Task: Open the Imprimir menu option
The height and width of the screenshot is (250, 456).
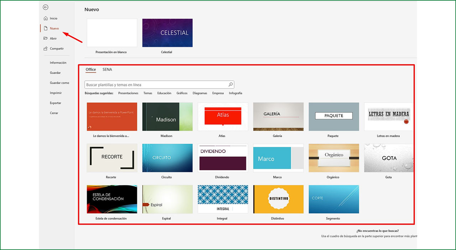Action: (x=56, y=93)
